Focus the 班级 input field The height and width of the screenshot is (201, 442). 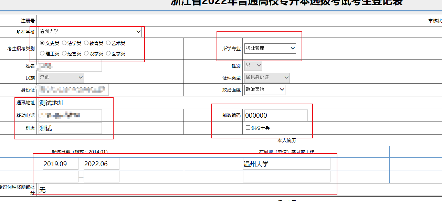point(70,128)
